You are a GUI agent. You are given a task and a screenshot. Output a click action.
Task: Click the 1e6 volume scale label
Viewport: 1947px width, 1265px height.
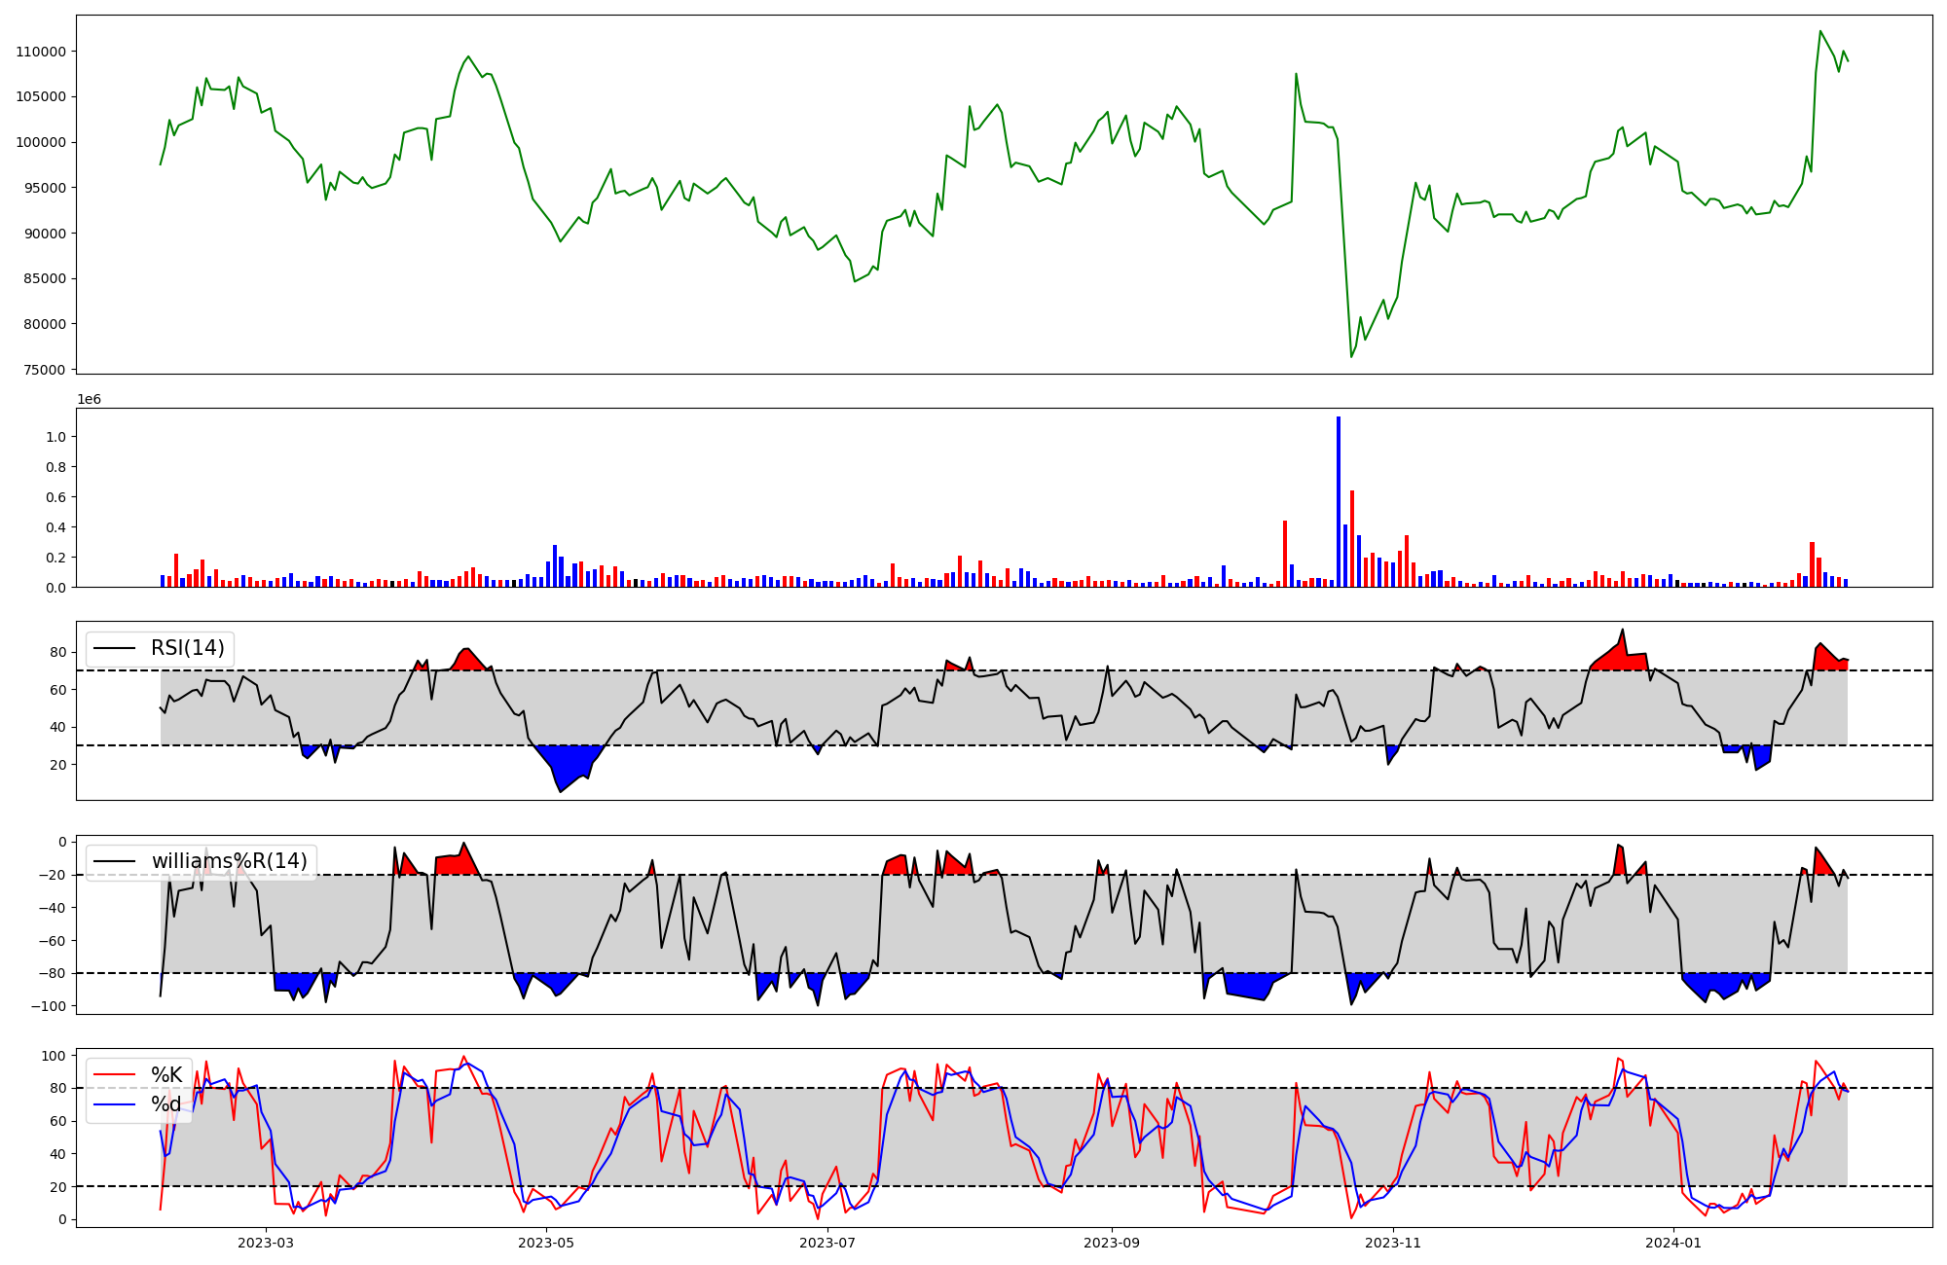pos(89,400)
